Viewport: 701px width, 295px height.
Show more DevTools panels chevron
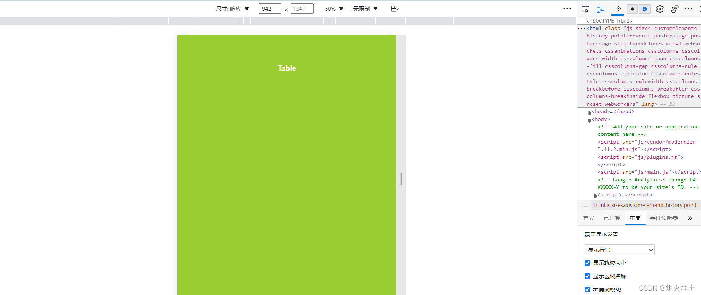(618, 9)
